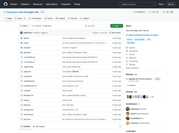Click the Sign up button

(x=171, y=4)
